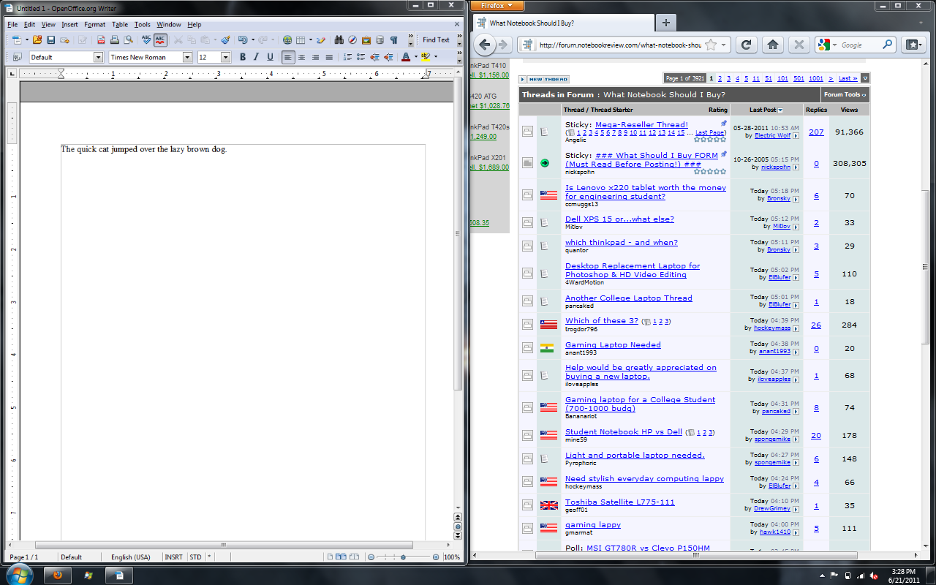Click the Increase Indent icon

tap(388, 57)
